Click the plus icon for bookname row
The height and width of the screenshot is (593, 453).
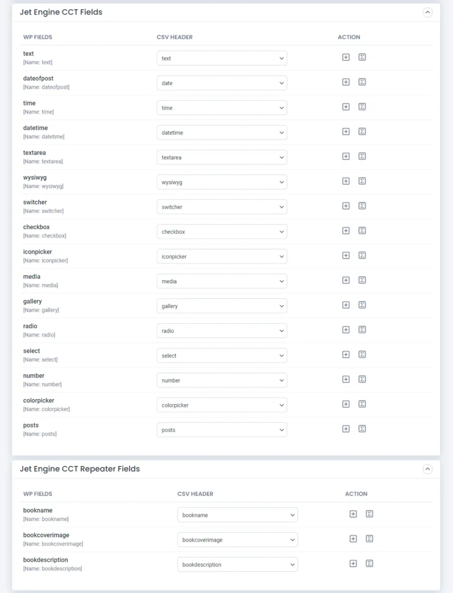353,514
